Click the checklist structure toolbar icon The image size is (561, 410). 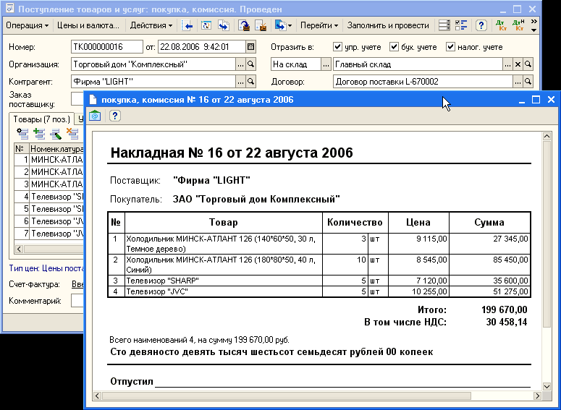point(461,25)
